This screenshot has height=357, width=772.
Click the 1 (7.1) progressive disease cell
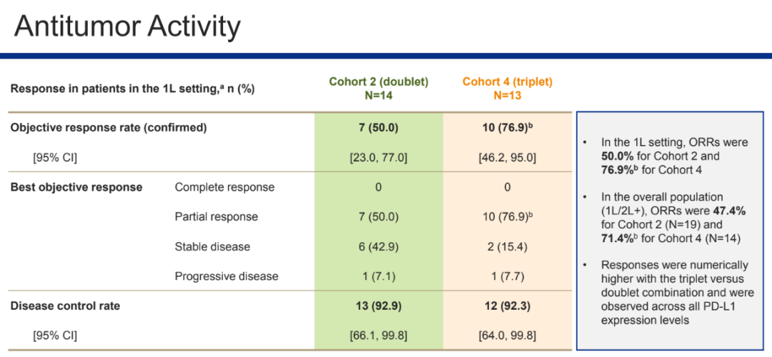(378, 276)
